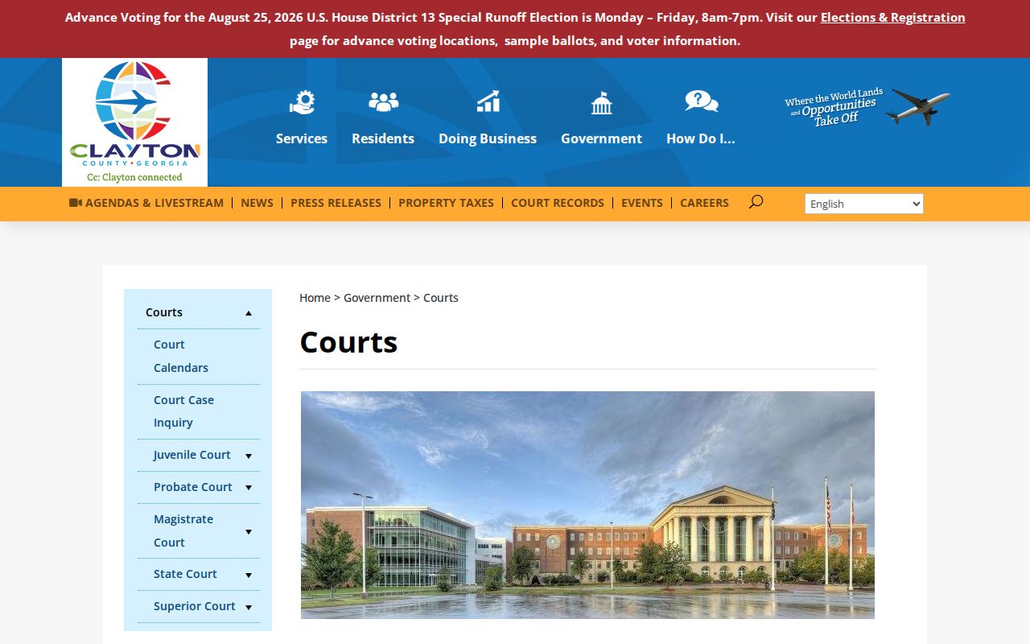Select Court Case Inquiry in the sidebar
This screenshot has width=1030, height=644.
(183, 411)
